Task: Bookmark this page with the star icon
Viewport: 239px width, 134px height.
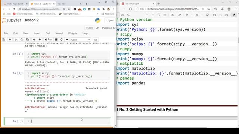Action: click(x=69, y=9)
